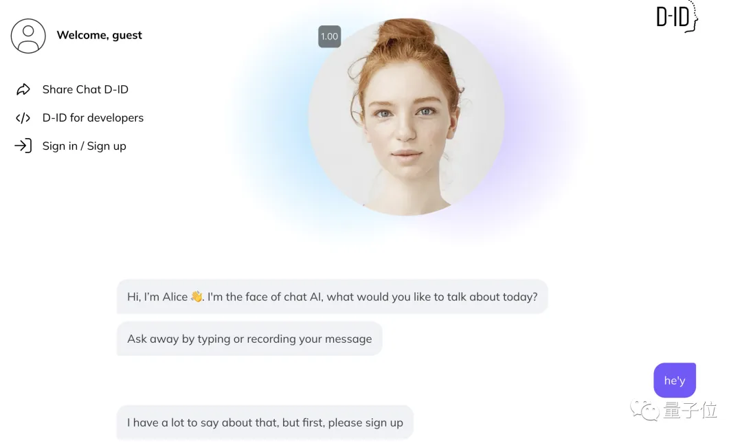The width and height of the screenshot is (742, 443).
Task: Click Alice's avatar portrait
Action: (407, 117)
